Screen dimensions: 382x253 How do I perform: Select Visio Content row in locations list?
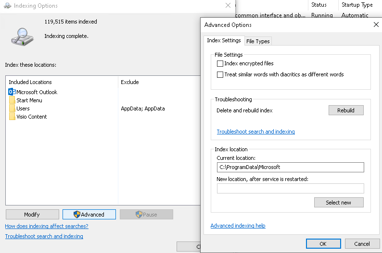click(31, 117)
